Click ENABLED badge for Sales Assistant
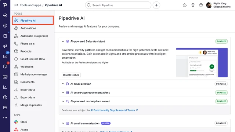Image resolution: width=235 pixels, height=132 pixels. click(221, 41)
